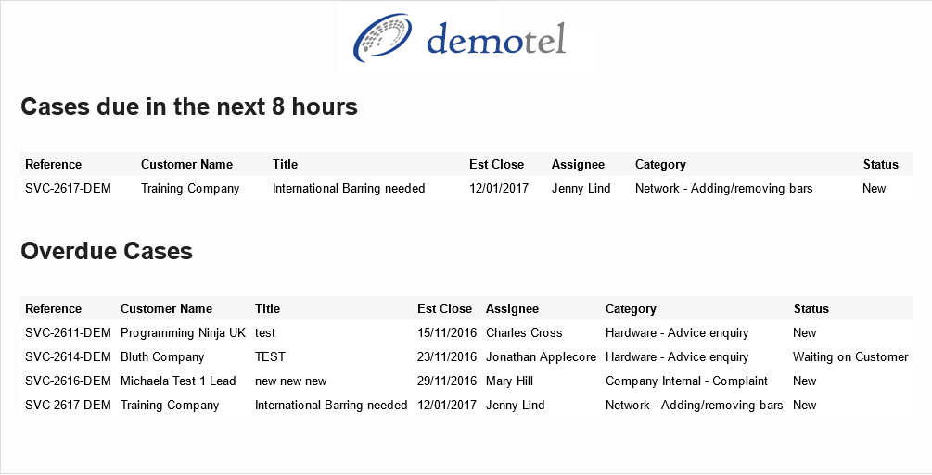Click assignee Jenny Lind in the Overdue Cases table
The width and height of the screenshot is (932, 475).
pyautogui.click(x=515, y=406)
